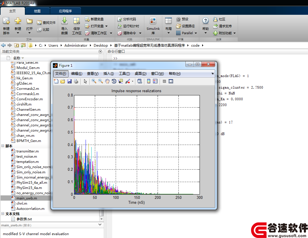Switch to the 应用程序 ribbon tab

(x=65, y=11)
